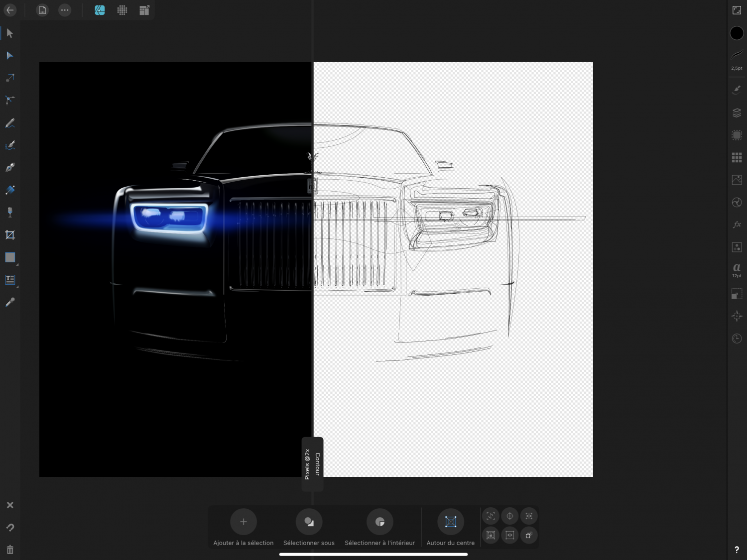Open the 2,5pt stroke width selector
747x560 pixels.
pos(737,60)
